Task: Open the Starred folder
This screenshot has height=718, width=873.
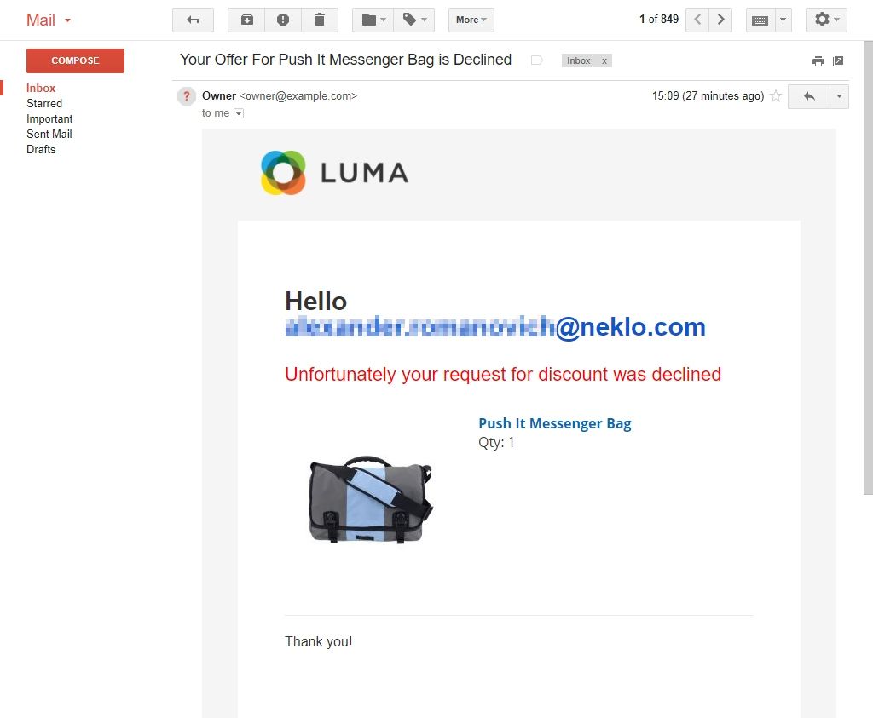Action: tap(44, 103)
